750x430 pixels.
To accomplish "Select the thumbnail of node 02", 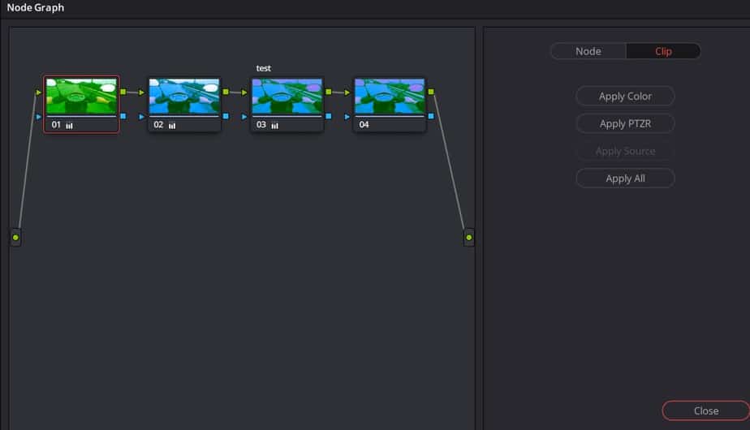I will coord(184,97).
